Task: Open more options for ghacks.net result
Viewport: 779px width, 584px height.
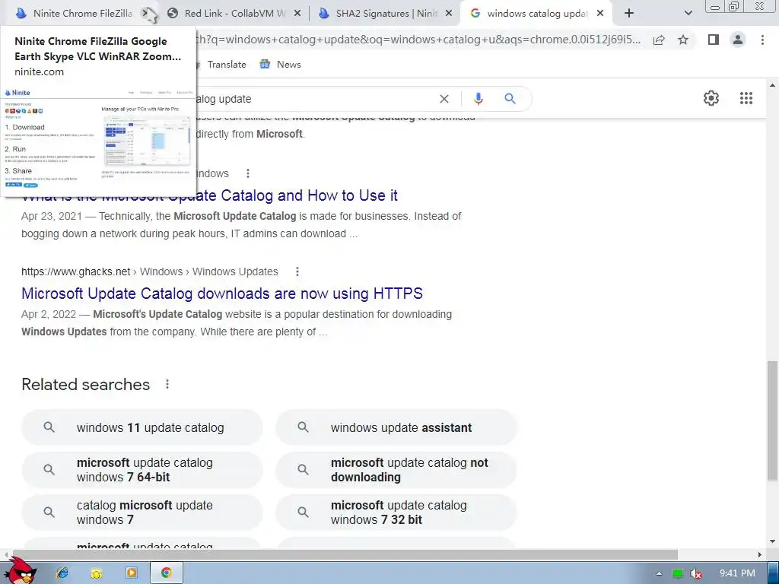Action: [297, 271]
